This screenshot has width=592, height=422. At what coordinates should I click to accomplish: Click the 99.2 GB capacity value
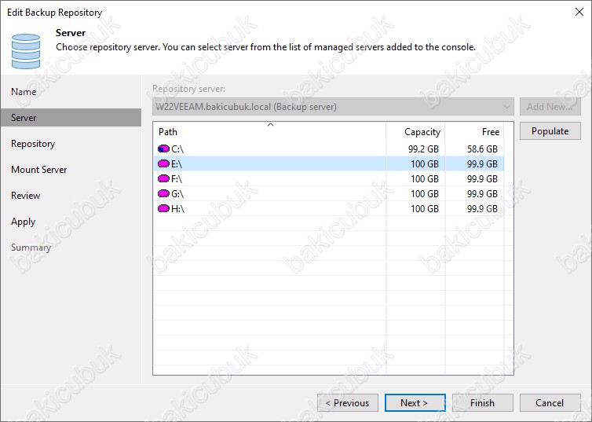coord(423,149)
